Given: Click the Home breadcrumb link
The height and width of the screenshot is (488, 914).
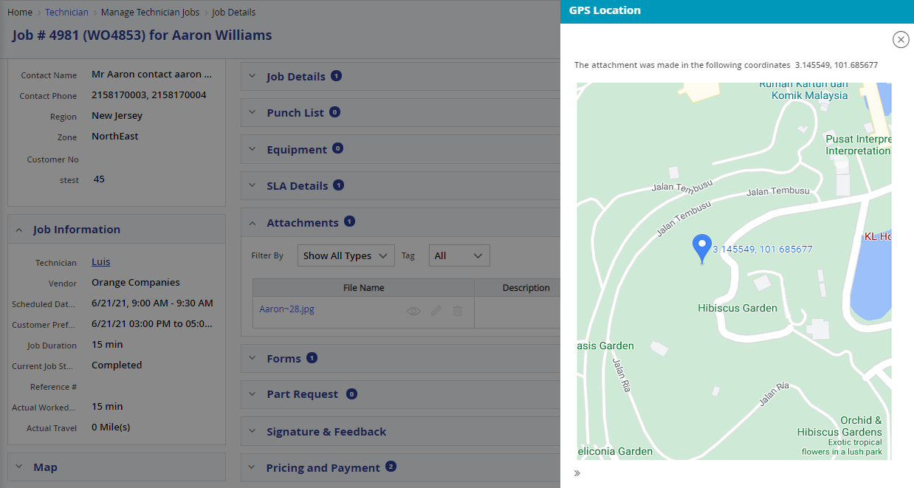Looking at the screenshot, I should pos(20,12).
